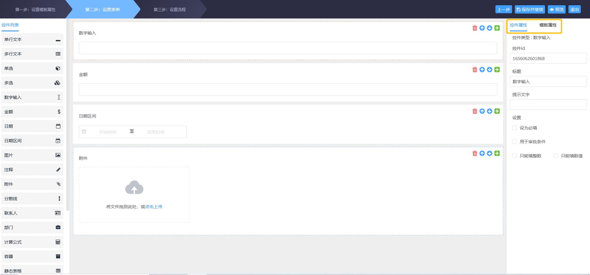Add a field after 日期区间
Viewport: 590px width, 275px height.
coord(497,111)
